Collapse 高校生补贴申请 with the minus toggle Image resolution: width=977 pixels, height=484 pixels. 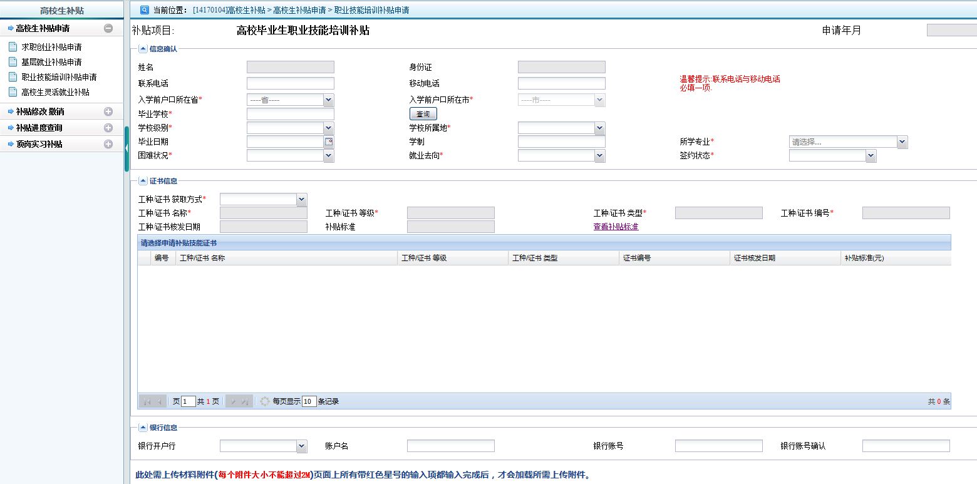108,28
